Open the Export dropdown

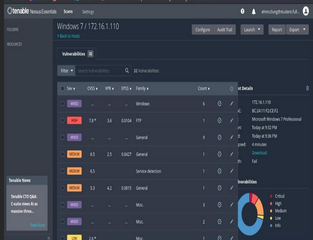(297, 29)
